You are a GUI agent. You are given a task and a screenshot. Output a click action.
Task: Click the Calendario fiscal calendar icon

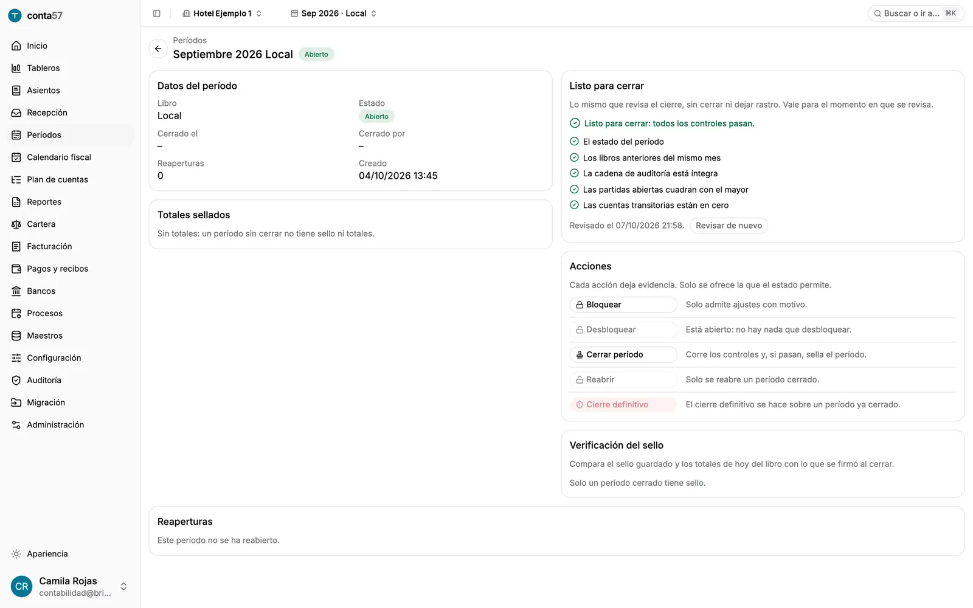click(16, 157)
